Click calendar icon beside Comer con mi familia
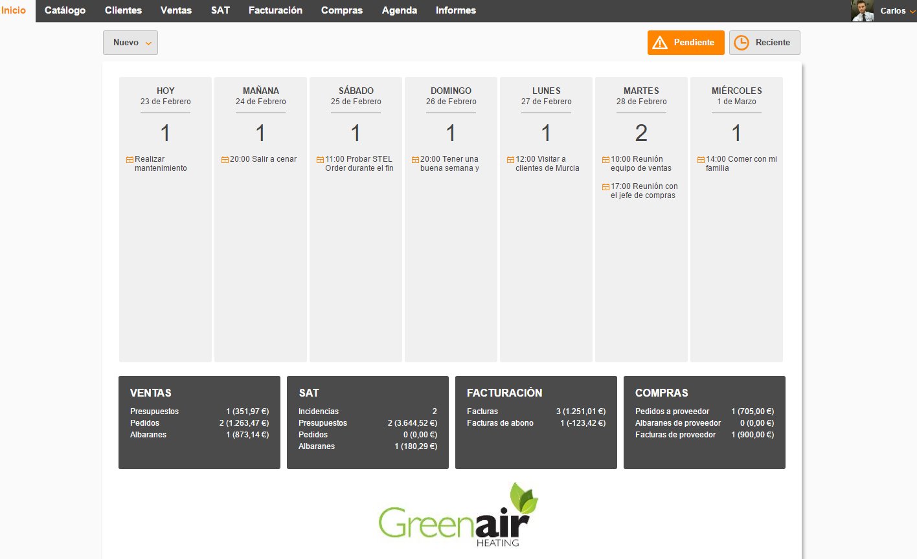The image size is (917, 559). (701, 160)
